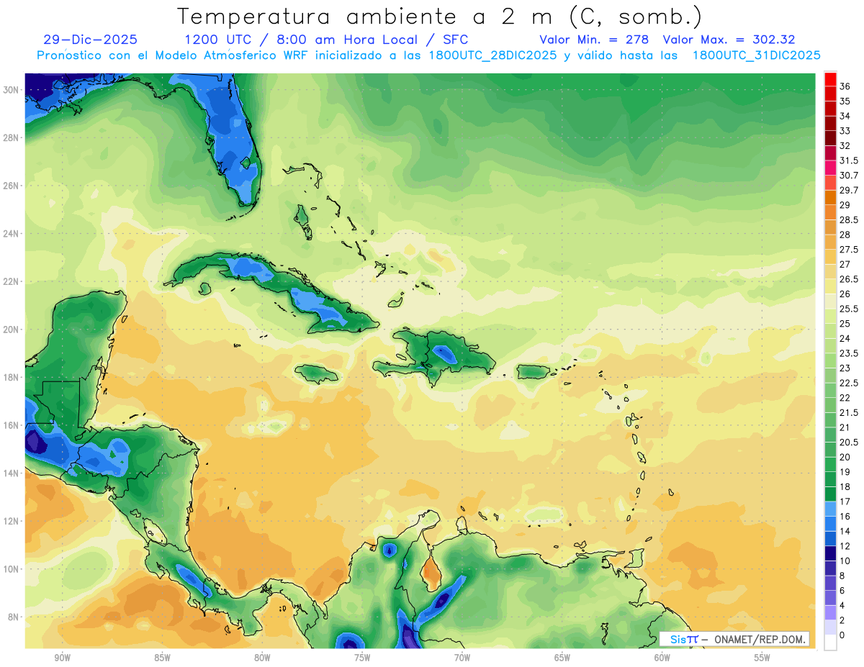Click legend value 19
The width and height of the screenshot is (864, 667).
845,472
